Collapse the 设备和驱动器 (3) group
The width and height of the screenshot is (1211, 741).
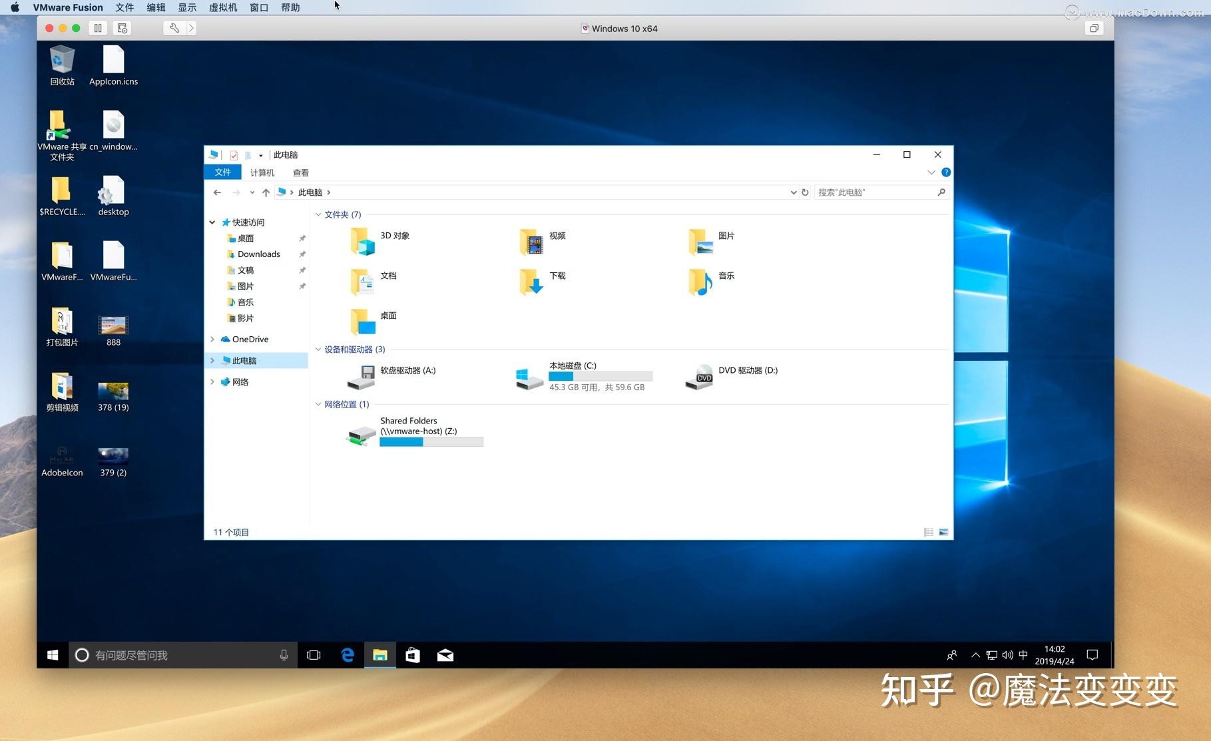318,350
